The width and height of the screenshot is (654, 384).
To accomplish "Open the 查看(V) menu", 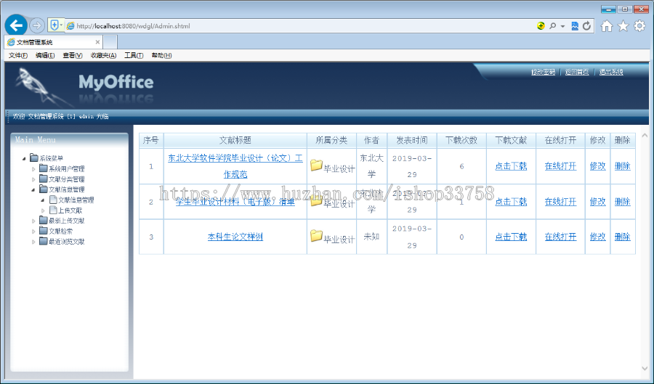I will (x=73, y=55).
